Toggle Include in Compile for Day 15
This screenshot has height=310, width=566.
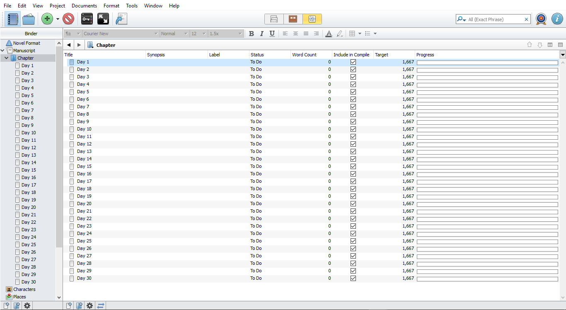[x=353, y=167]
